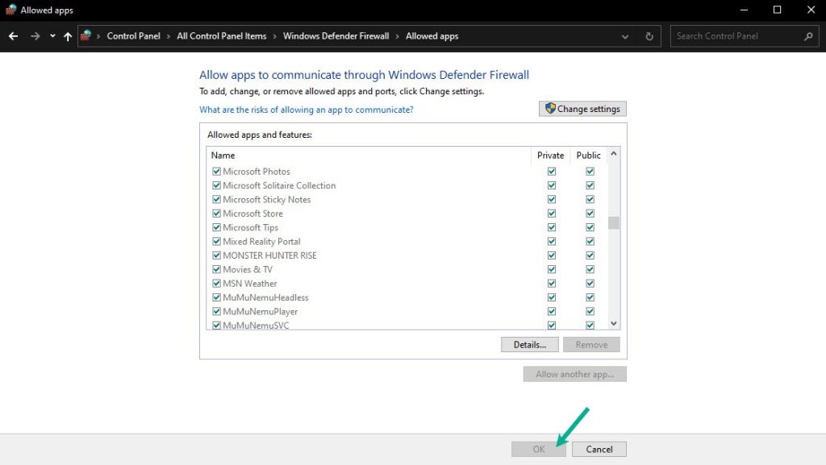Click the search magnifier icon

click(x=808, y=36)
